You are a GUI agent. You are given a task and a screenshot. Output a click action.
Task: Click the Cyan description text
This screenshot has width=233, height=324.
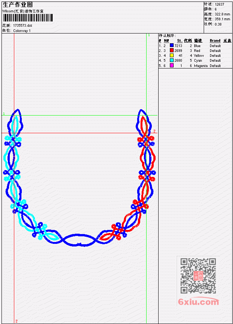click(x=198, y=61)
